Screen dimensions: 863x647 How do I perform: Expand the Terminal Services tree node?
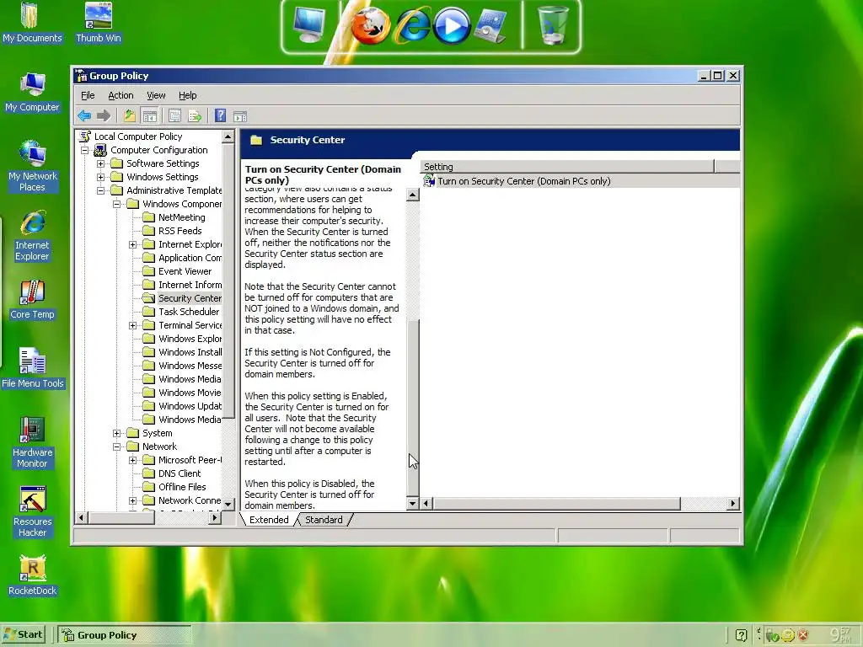132,325
